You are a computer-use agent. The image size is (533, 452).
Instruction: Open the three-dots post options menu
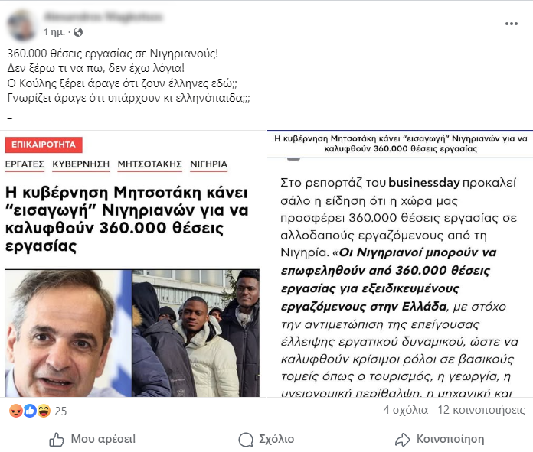tap(511, 24)
